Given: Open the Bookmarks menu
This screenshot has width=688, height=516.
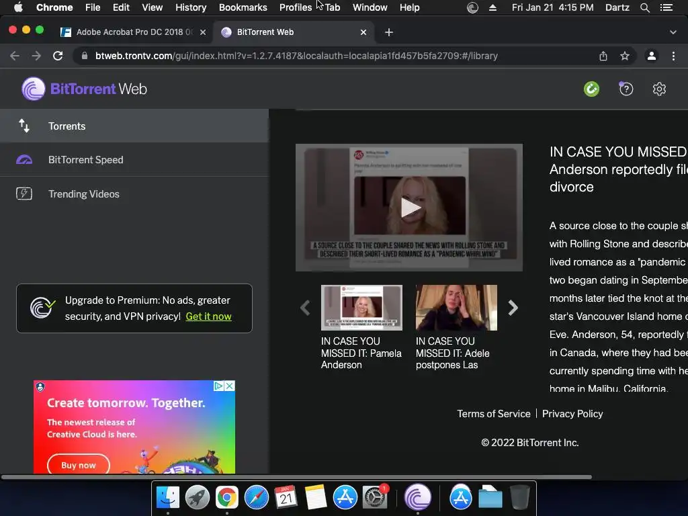Looking at the screenshot, I should (x=243, y=7).
